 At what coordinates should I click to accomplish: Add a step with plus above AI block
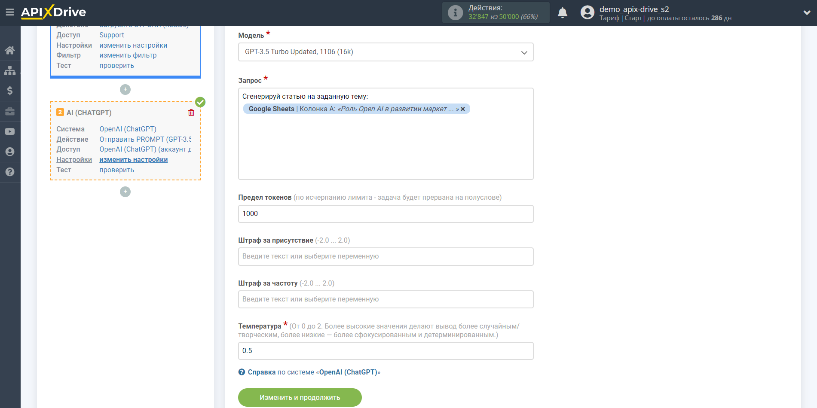pyautogui.click(x=125, y=89)
